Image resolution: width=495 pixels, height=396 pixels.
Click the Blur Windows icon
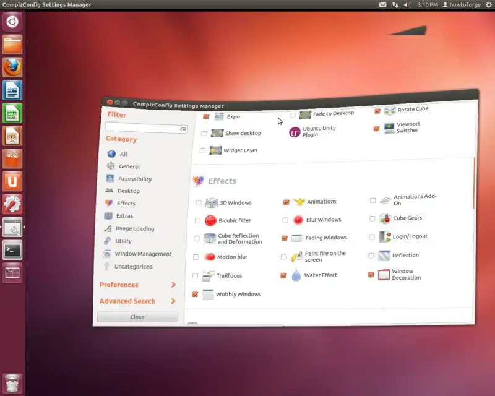pyautogui.click(x=298, y=220)
